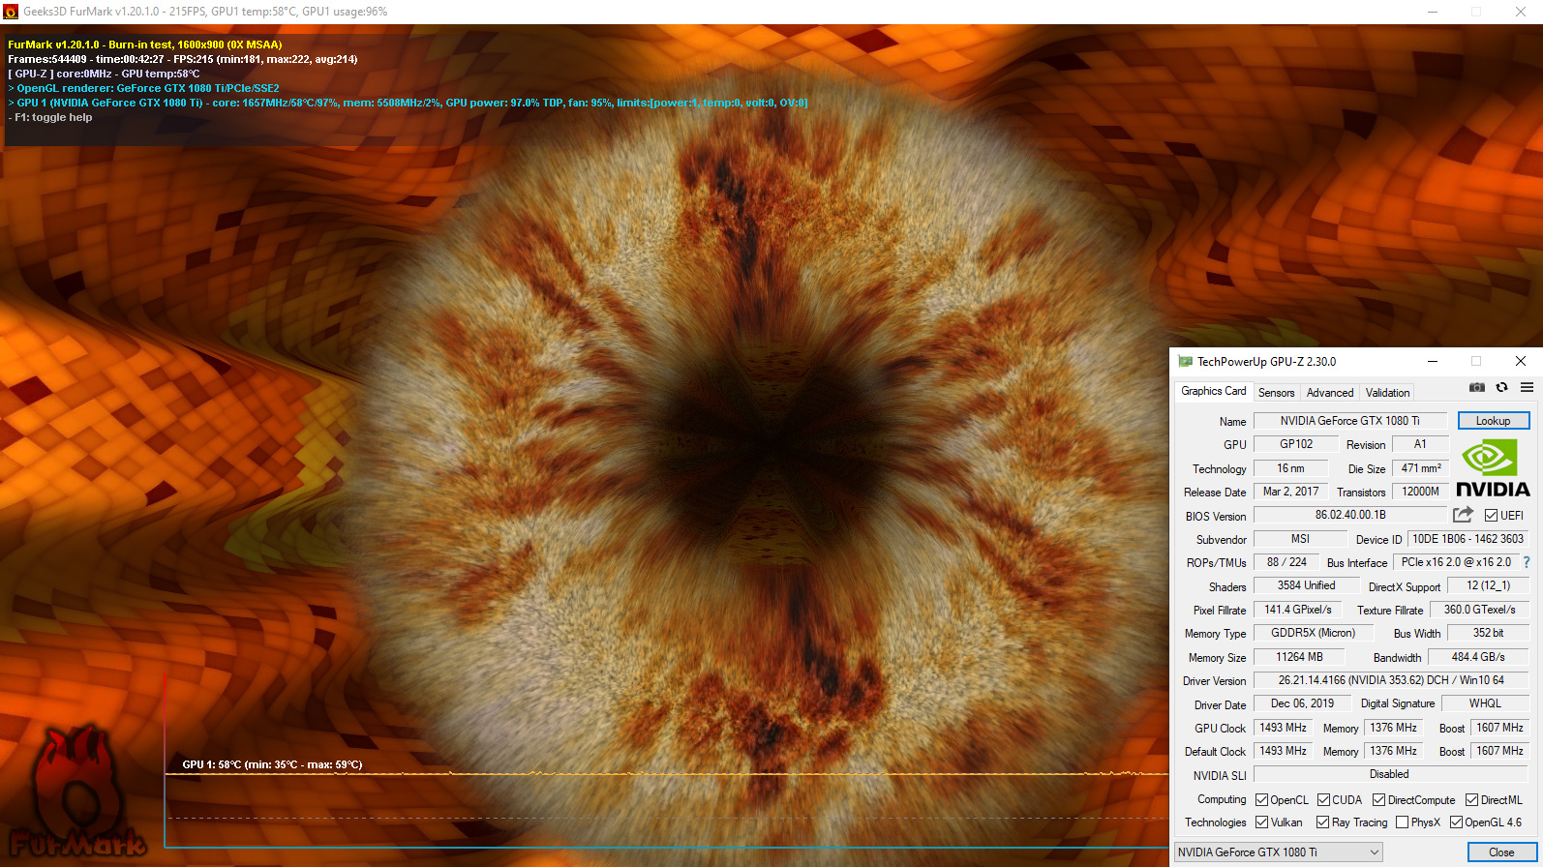Toggle the Ray Tracing checkbox
The width and height of the screenshot is (1543, 867).
point(1322,822)
